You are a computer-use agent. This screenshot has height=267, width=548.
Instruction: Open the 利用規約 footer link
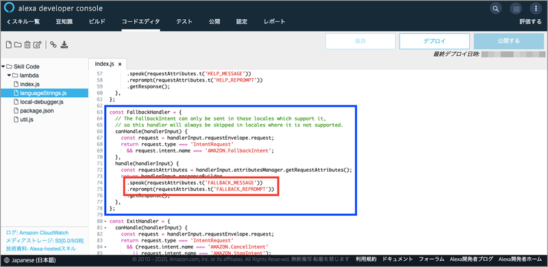pyautogui.click(x=366, y=259)
